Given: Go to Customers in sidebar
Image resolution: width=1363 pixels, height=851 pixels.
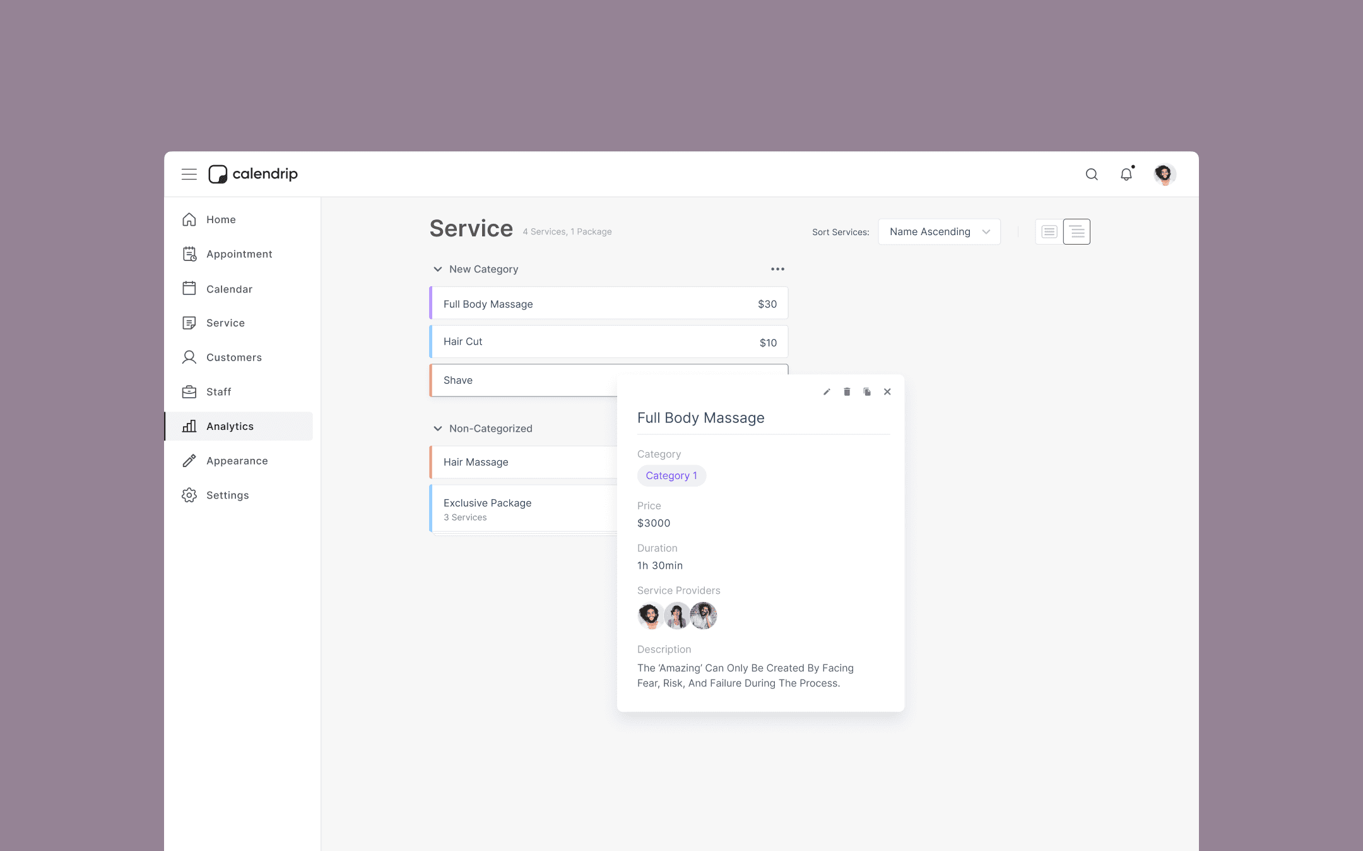Looking at the screenshot, I should (233, 357).
